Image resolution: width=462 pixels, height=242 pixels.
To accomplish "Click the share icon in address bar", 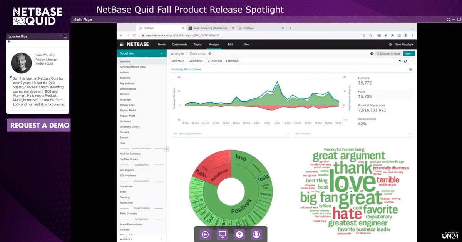I will (364, 35).
